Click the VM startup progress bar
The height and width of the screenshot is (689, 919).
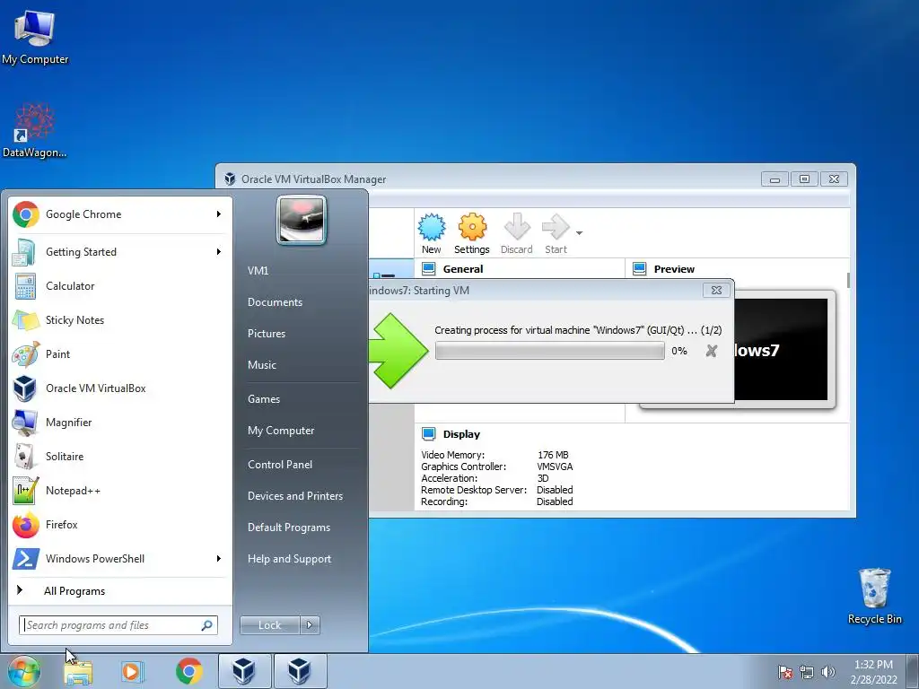click(x=550, y=351)
